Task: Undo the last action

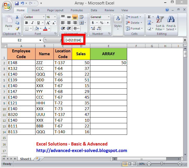Action: click(22, 3)
